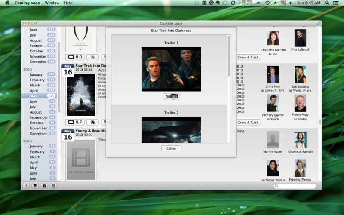The width and height of the screenshot is (344, 215).
Task: Click the 8.7 rating button
Action: (x=75, y=122)
